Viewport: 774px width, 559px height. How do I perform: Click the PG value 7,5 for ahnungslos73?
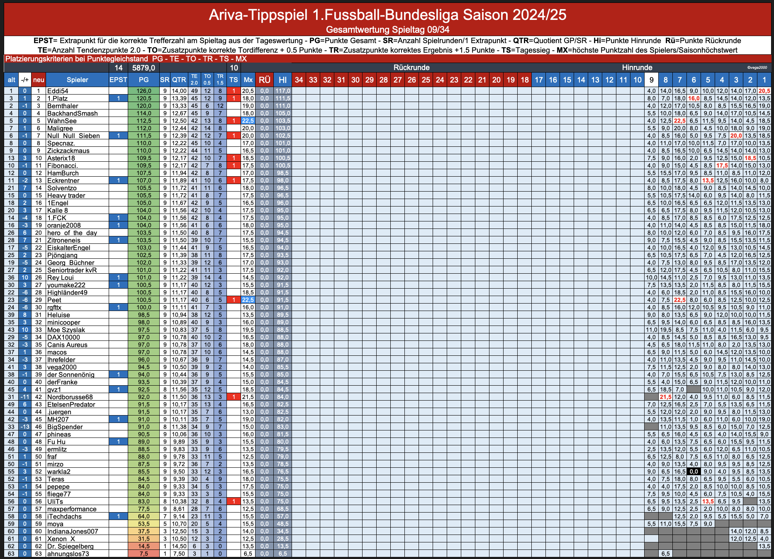click(144, 554)
